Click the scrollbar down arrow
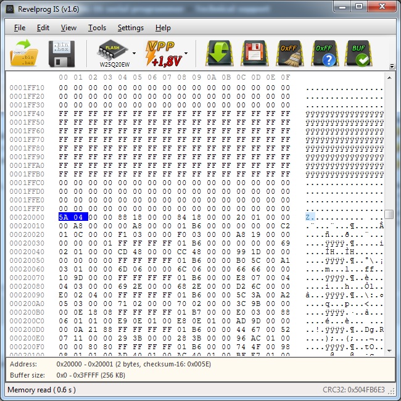The height and width of the screenshot is (401, 401). point(389,350)
